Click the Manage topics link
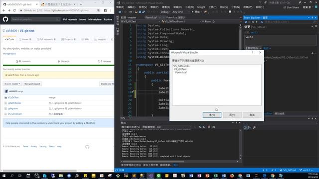The width and height of the screenshot is (319, 179). [x=9, y=54]
